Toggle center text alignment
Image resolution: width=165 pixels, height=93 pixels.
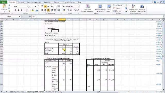pos(45,10)
